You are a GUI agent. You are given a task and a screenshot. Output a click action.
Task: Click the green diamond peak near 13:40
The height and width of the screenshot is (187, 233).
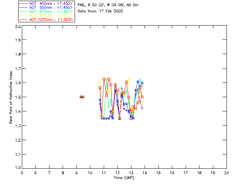pyautogui.click(x=140, y=80)
